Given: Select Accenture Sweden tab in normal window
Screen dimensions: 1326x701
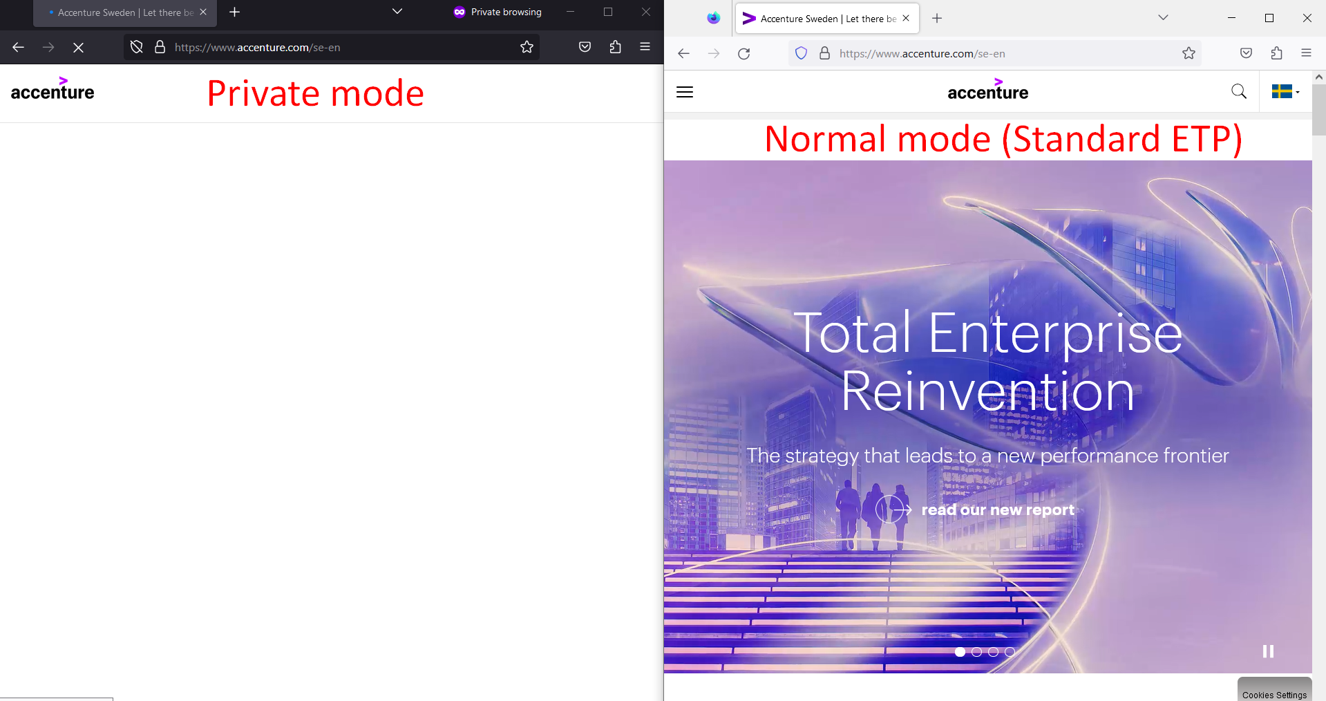Looking at the screenshot, I should coord(827,19).
